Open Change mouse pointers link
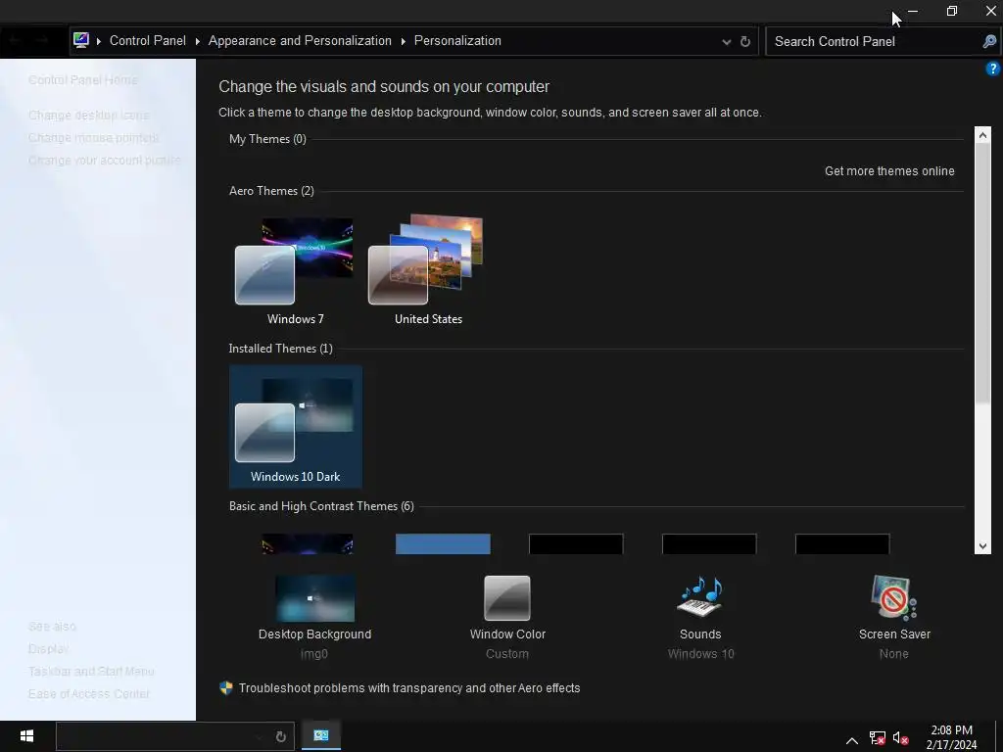This screenshot has height=752, width=1003. (93, 137)
